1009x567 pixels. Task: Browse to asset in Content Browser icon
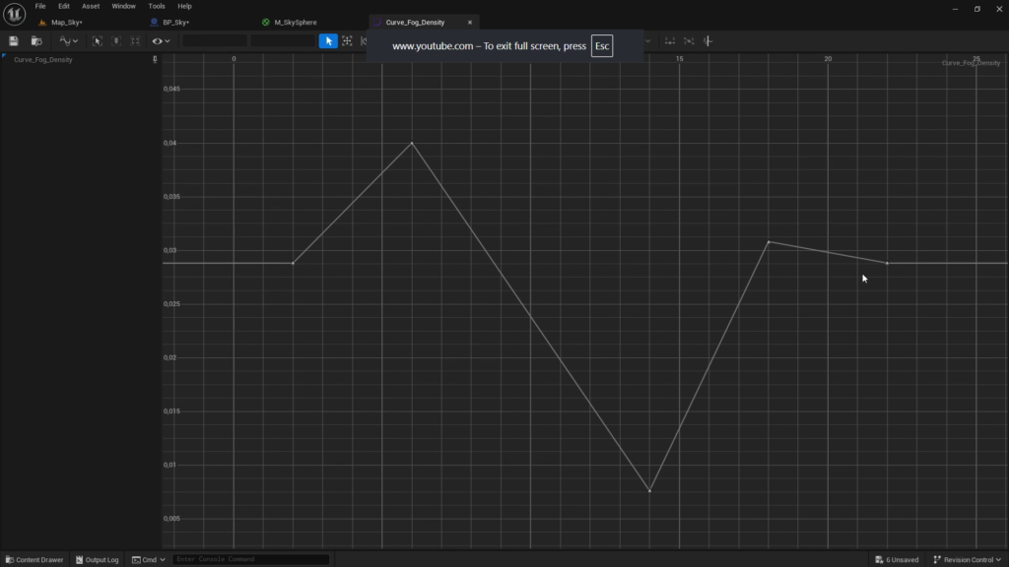36,41
